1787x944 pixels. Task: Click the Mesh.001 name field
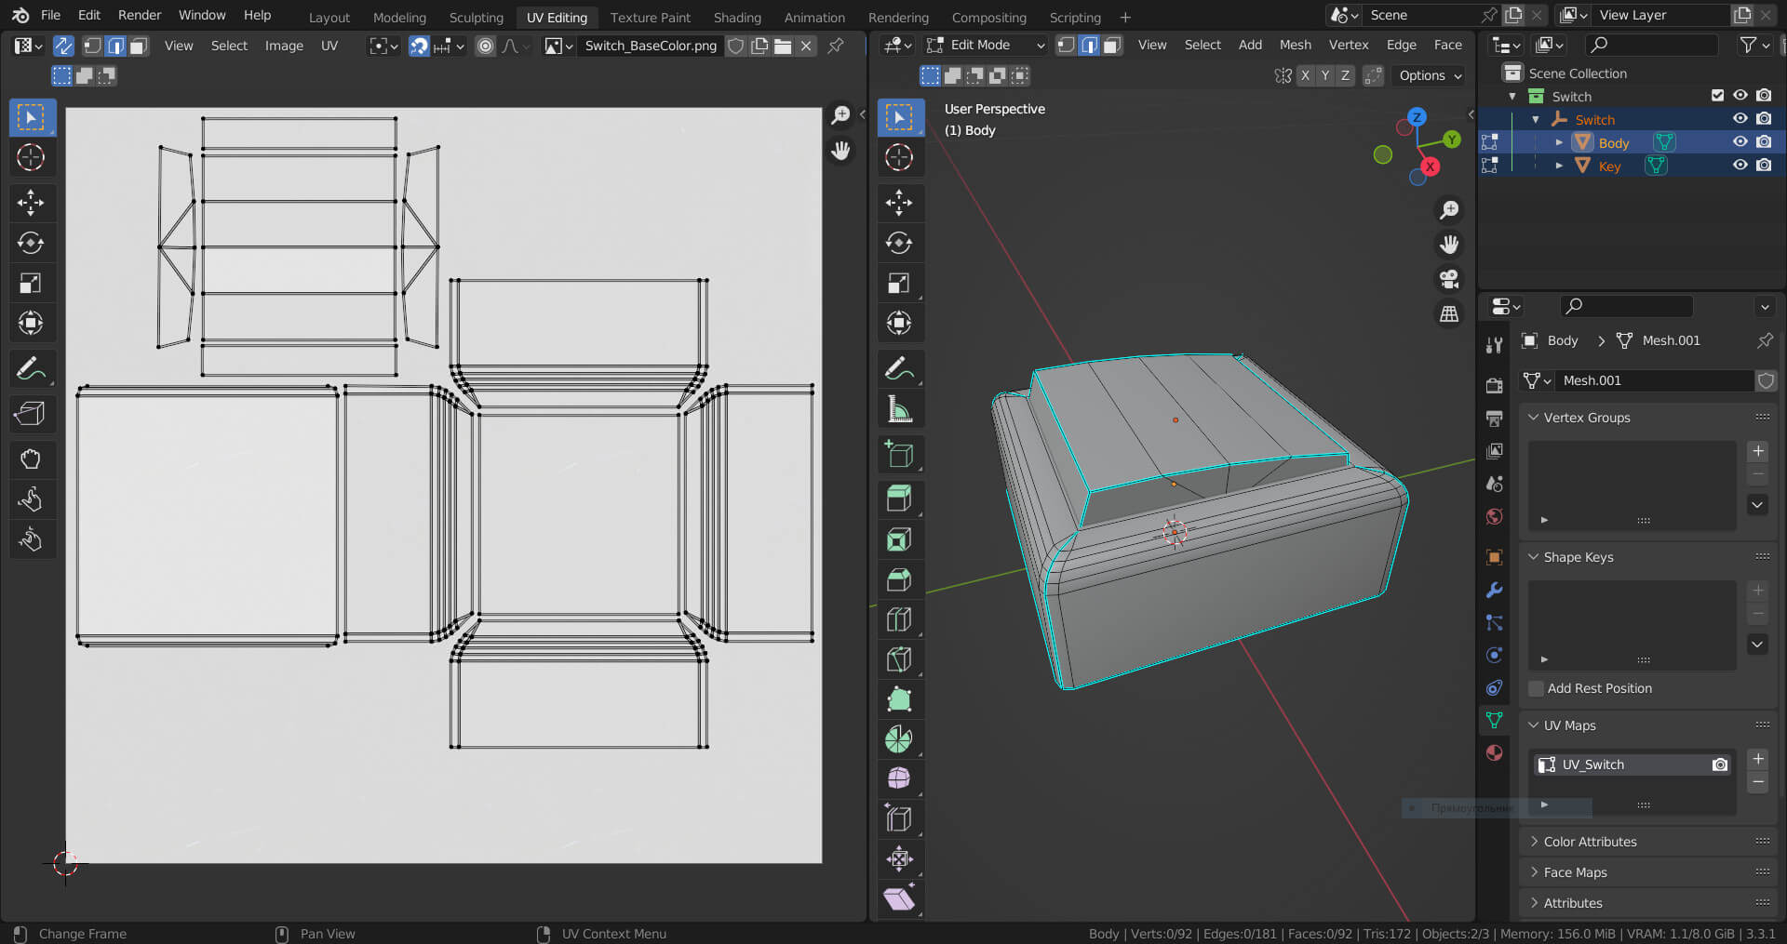tap(1655, 380)
